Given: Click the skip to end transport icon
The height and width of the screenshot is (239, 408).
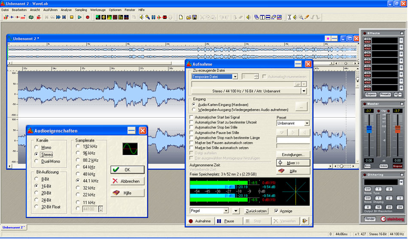Looking at the screenshot, I should coord(64,17).
